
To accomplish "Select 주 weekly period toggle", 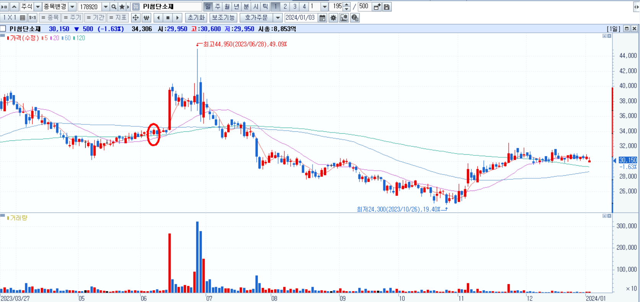I will 217,7.
